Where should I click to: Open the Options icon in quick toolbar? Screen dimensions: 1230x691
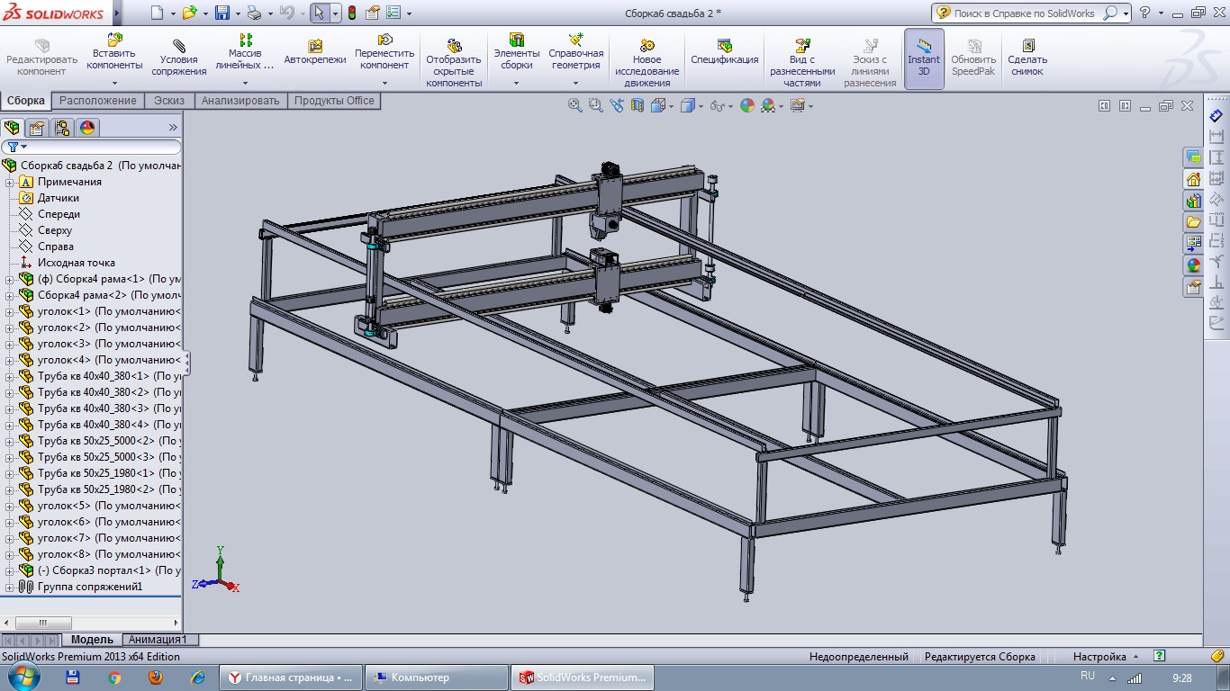pos(393,13)
